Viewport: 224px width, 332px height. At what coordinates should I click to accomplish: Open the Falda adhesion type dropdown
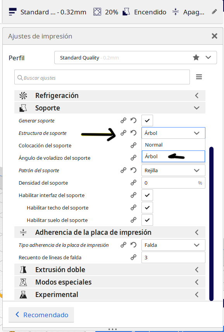click(173, 245)
